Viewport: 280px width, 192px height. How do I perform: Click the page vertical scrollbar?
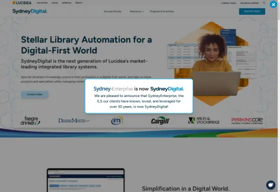tap(279, 96)
